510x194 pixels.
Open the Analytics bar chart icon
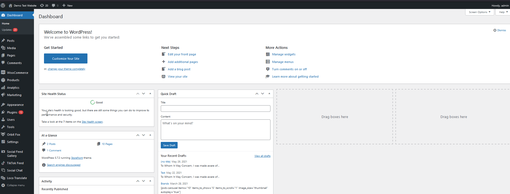(x=3, y=87)
